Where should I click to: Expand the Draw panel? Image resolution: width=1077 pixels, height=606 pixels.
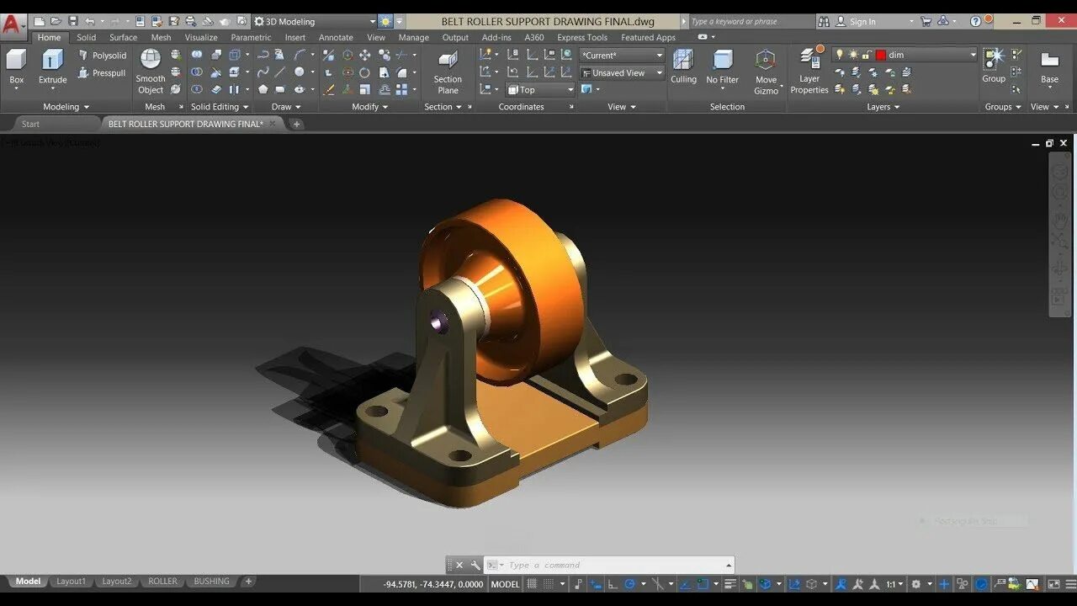click(287, 107)
